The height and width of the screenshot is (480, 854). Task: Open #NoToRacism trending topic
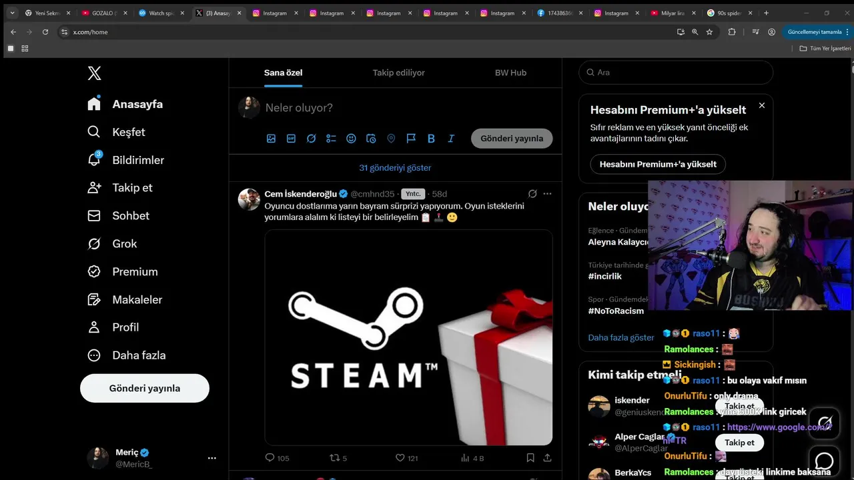pos(616,311)
